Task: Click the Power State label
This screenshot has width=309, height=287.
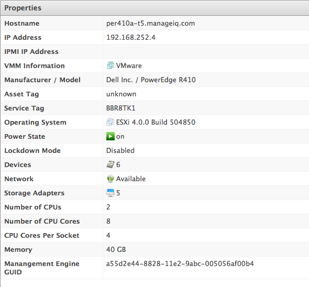Action: pos(25,136)
